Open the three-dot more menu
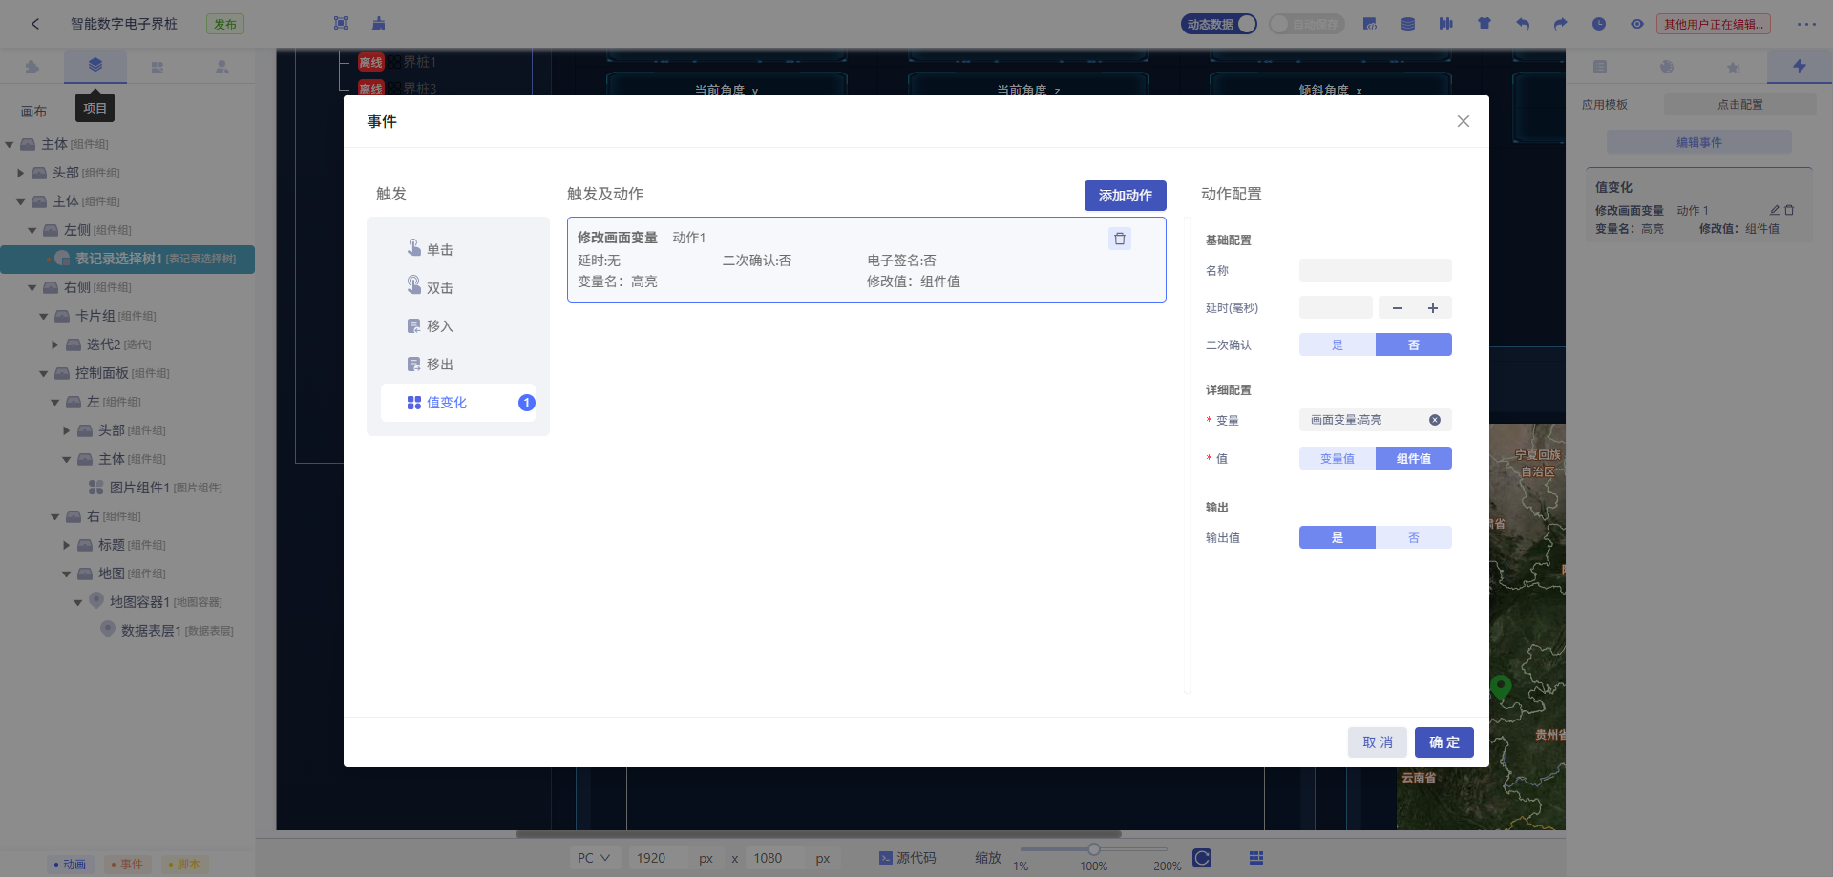This screenshot has height=877, width=1833. pos(1806,24)
